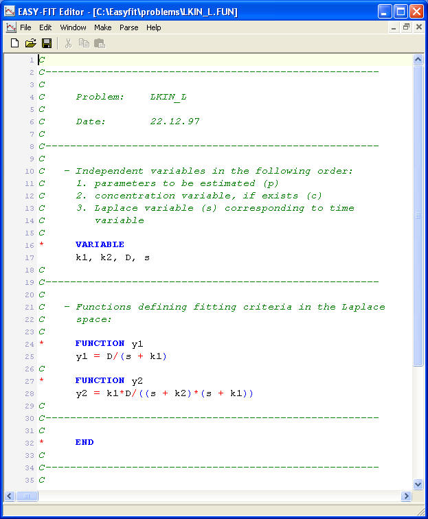This screenshot has height=519, width=428.
Task: Open the File menu
Action: 25,27
